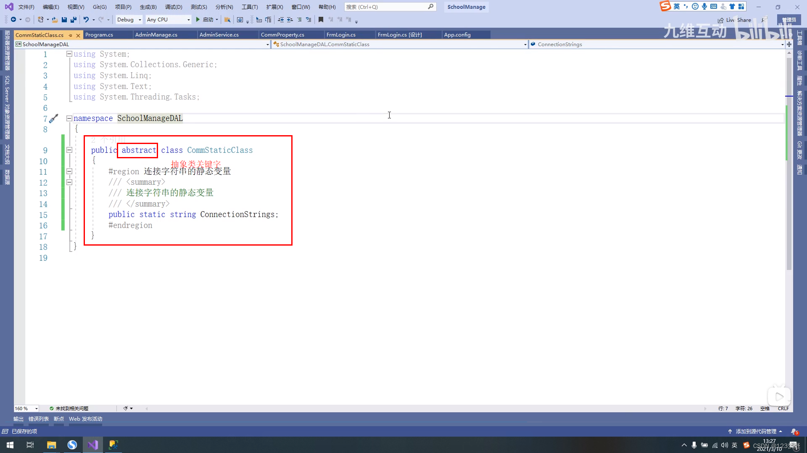Click the Navigate Backward arrow icon
The height and width of the screenshot is (453, 807).
13,20
